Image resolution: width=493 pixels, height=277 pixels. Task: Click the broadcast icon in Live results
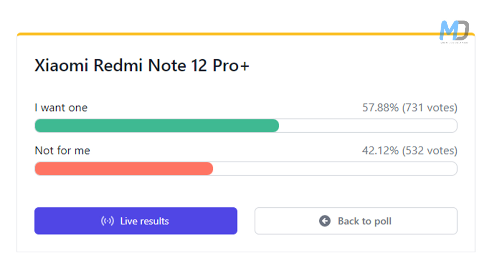107,221
